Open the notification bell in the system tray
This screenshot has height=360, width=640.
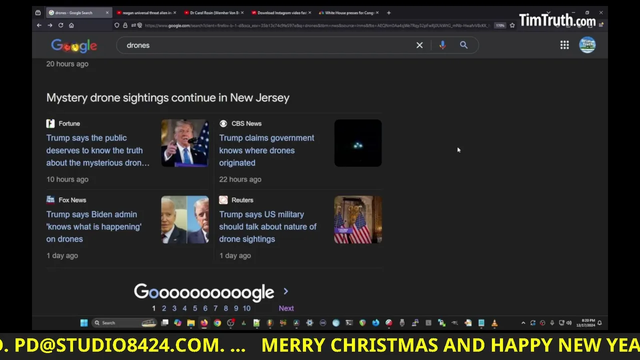599,323
